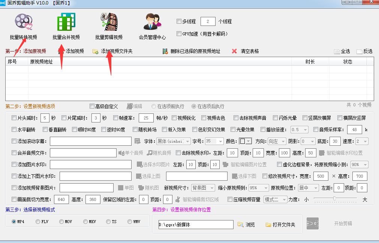The height and width of the screenshot is (243, 379).
Task: Click the 力度 compression slider
Action: pos(335,199)
